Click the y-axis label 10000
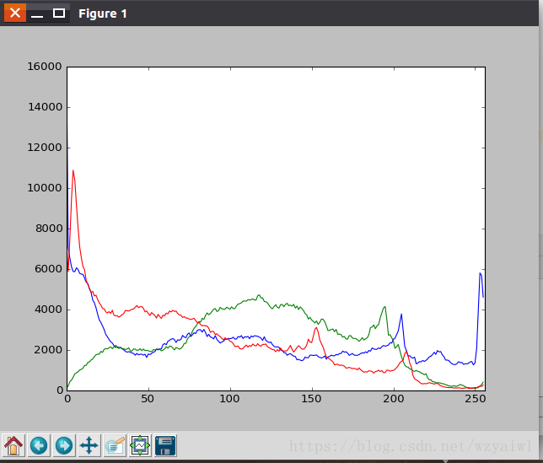This screenshot has height=463, width=543. pos(45,188)
